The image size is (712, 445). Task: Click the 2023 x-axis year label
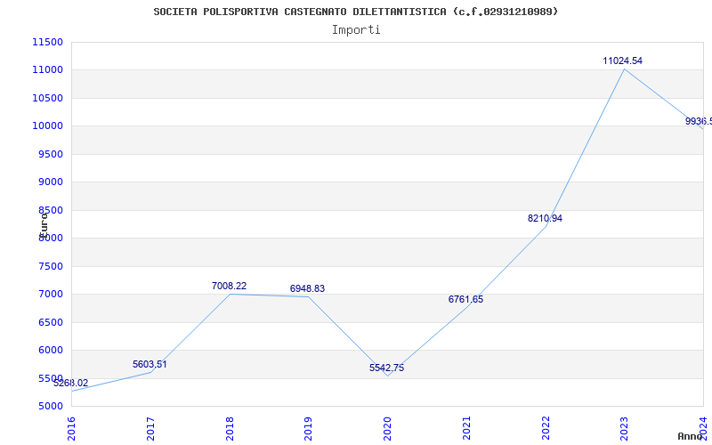(625, 429)
